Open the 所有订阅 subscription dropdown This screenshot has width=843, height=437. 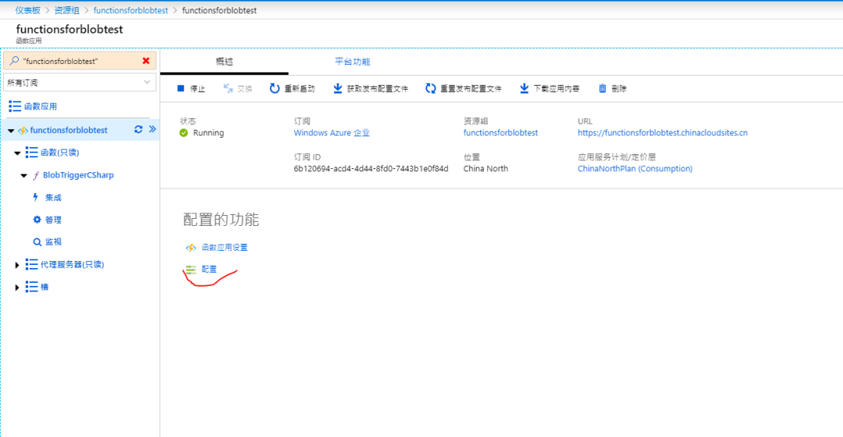click(x=80, y=83)
